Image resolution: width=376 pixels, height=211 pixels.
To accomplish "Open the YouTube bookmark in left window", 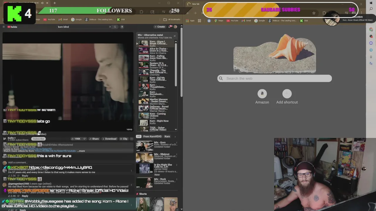I will [x=49, y=20].
